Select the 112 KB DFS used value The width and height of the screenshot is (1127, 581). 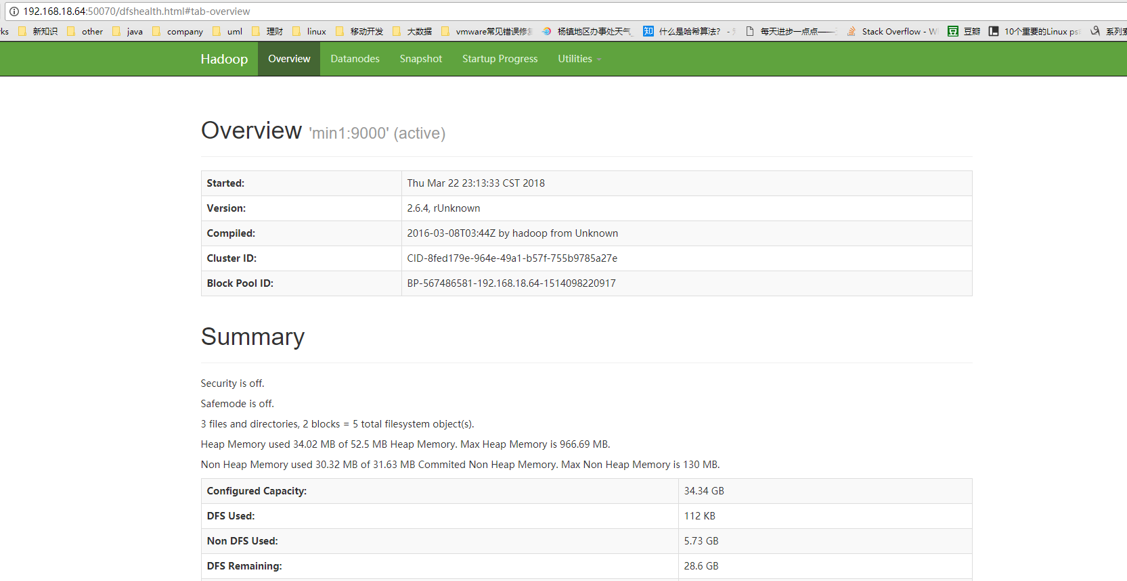tap(699, 516)
